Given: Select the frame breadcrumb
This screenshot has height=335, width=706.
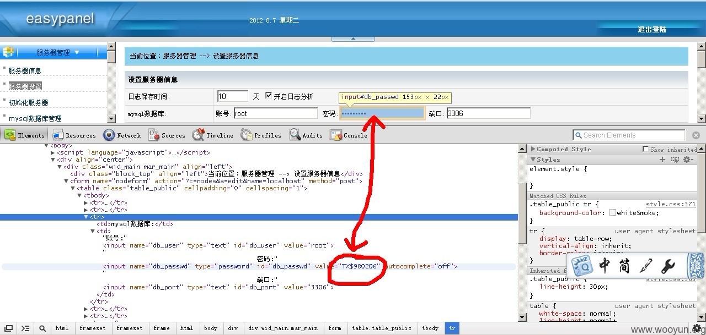Looking at the screenshot, I should (x=161, y=328).
